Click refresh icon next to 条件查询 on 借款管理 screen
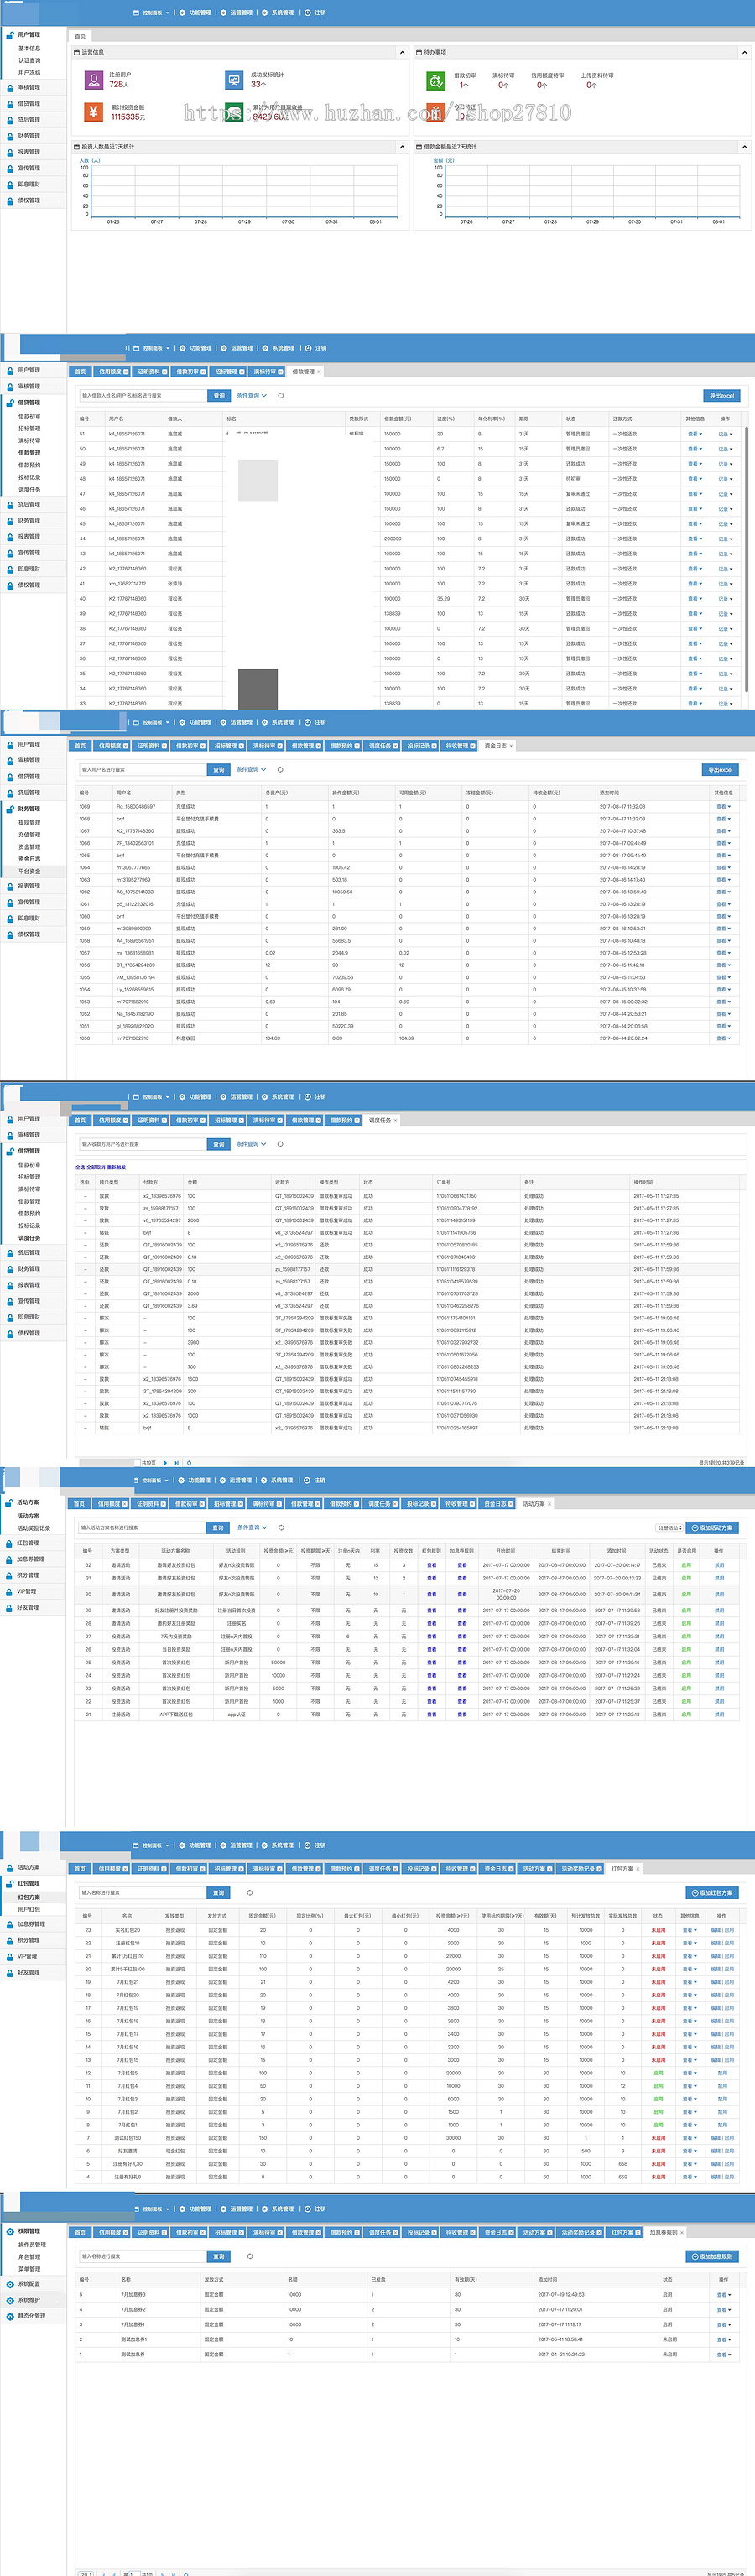Screen dimensions: 755x2576 click(280, 396)
